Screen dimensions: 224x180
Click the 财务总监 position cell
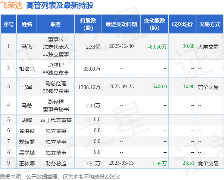[56, 164]
